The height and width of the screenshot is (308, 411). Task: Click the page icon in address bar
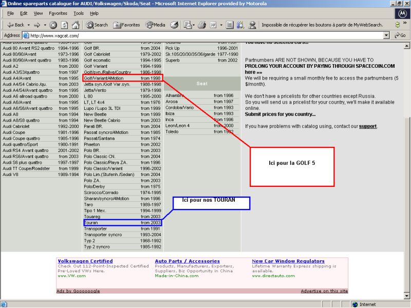click(26, 35)
